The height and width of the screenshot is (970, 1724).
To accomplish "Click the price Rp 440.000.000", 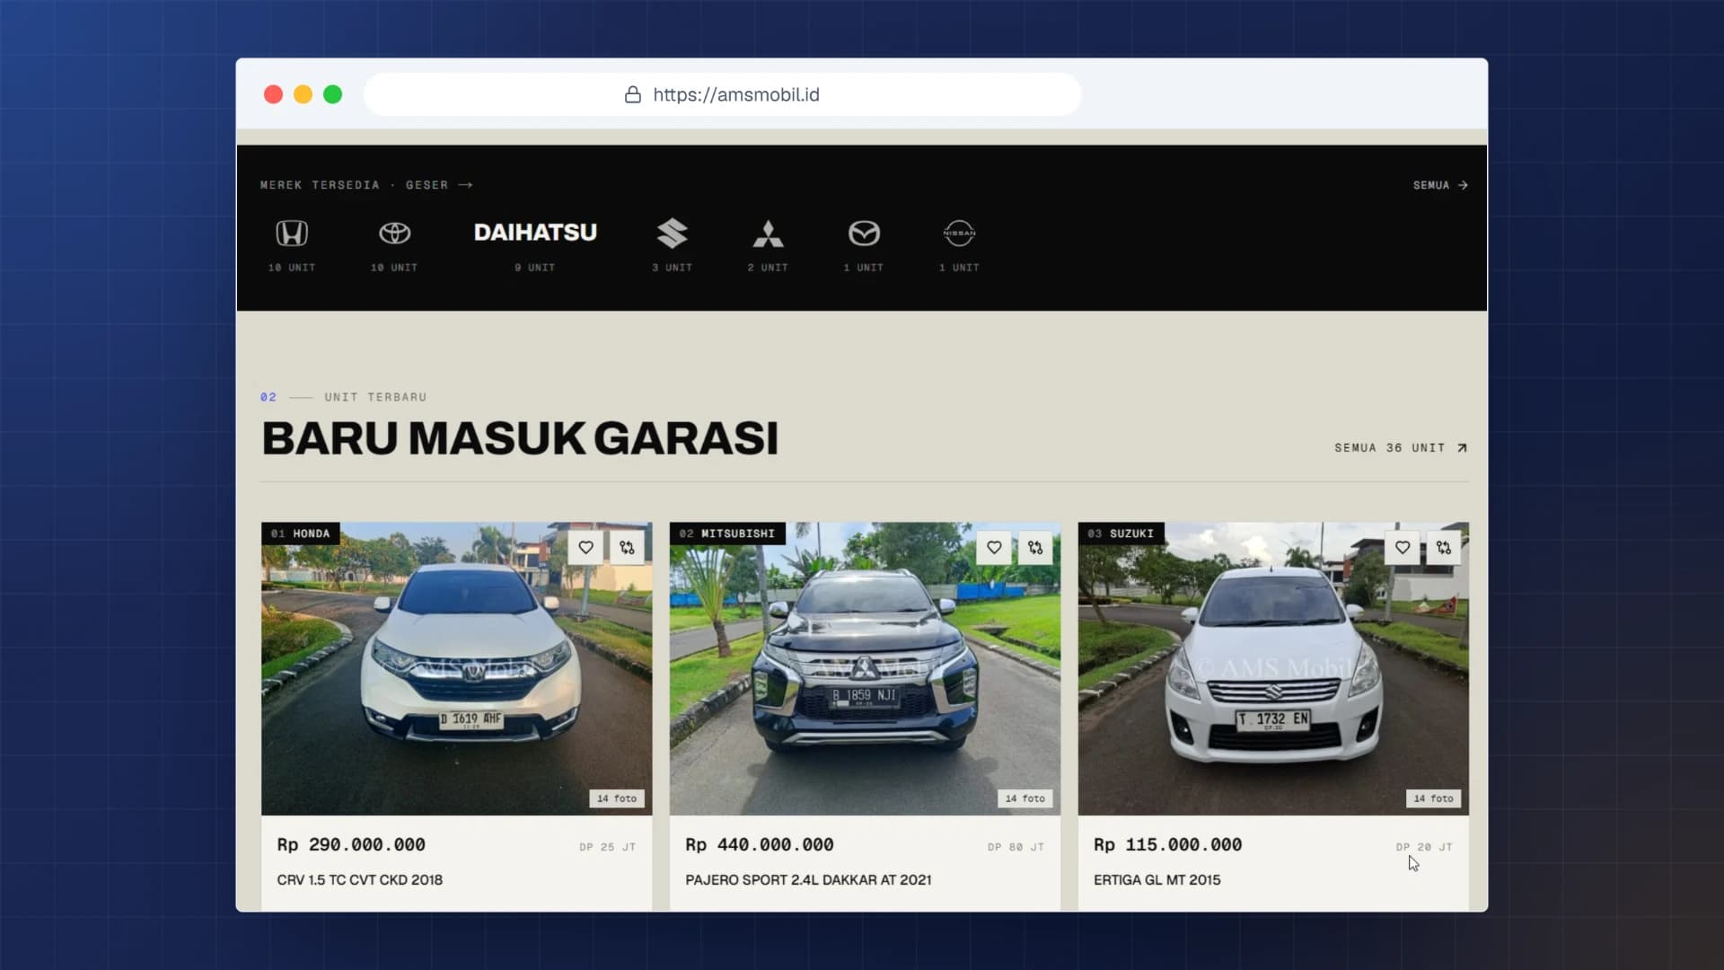I will point(760,845).
